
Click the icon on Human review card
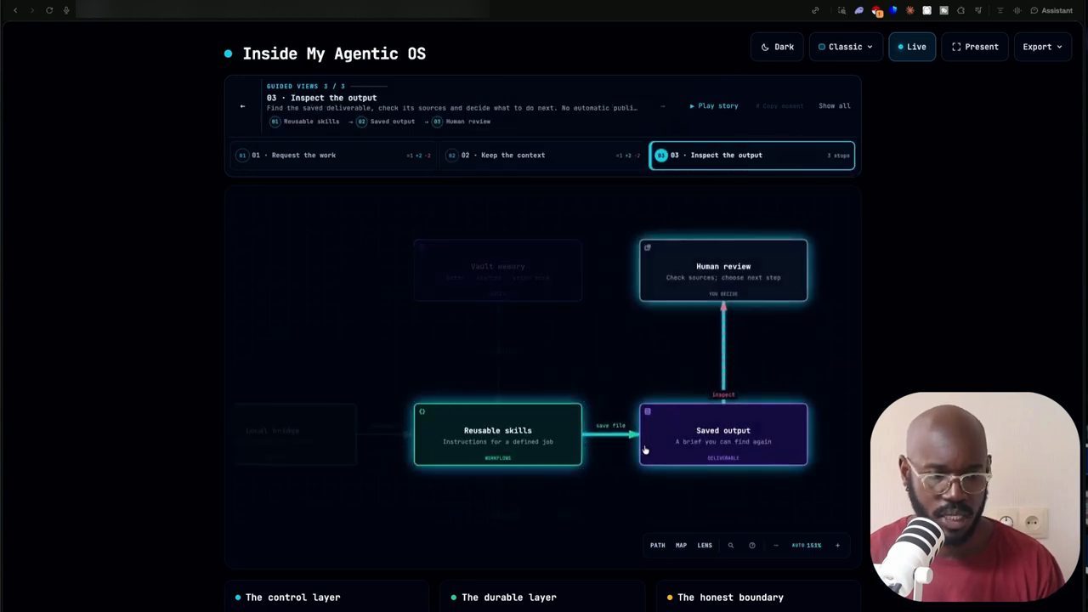pyautogui.click(x=648, y=247)
